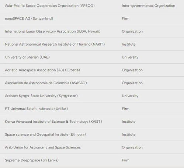Click Space science and Geospatial Institute (Ethiopia)

coord(45,134)
